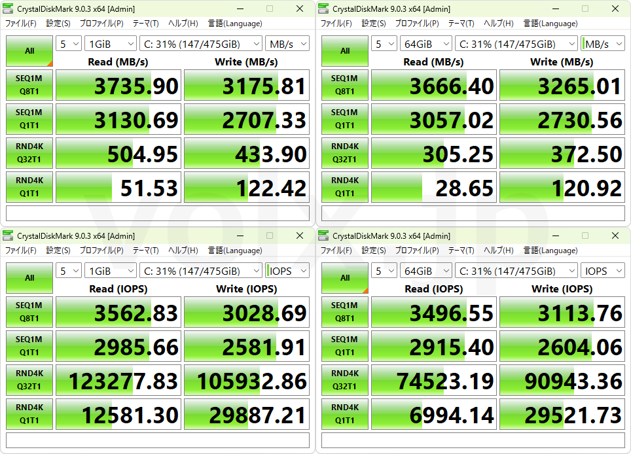Click the empty comment field at the bottom of the top-left window

coord(158,213)
